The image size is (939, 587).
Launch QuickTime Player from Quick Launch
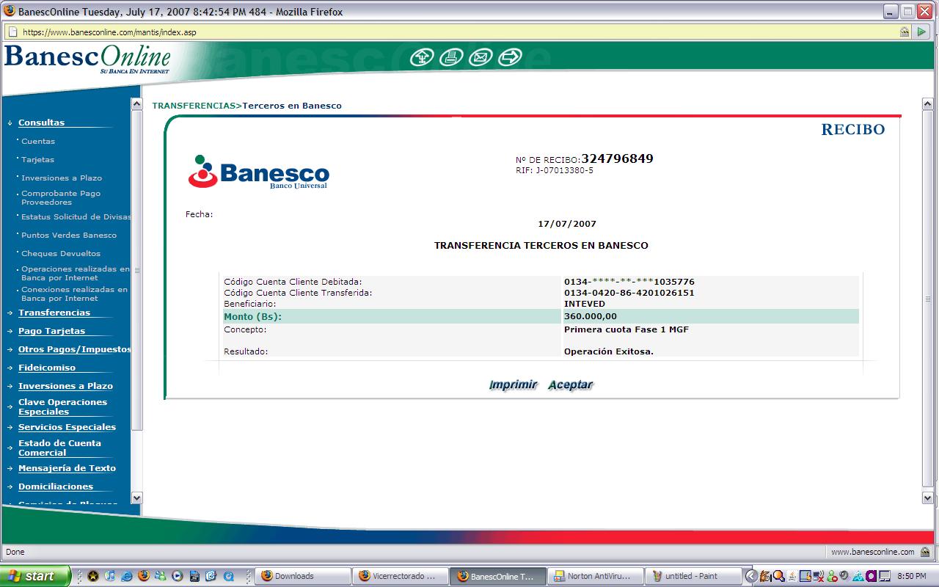pos(227,576)
